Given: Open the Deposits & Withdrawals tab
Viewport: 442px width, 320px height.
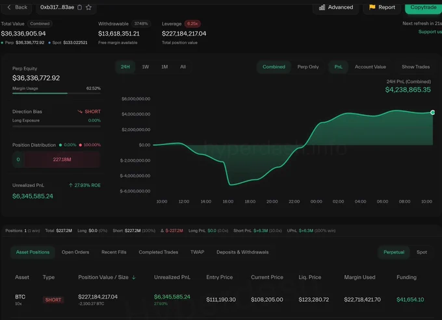Looking at the screenshot, I should point(242,252).
